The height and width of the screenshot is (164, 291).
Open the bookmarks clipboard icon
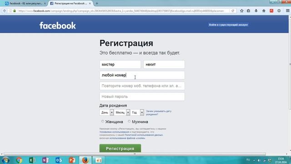click(249, 11)
